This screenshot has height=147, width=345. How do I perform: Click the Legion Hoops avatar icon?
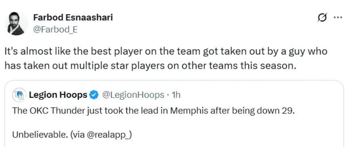pyautogui.click(x=19, y=95)
